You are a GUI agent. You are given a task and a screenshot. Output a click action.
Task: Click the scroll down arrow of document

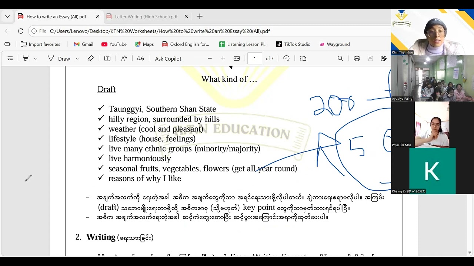point(470,252)
